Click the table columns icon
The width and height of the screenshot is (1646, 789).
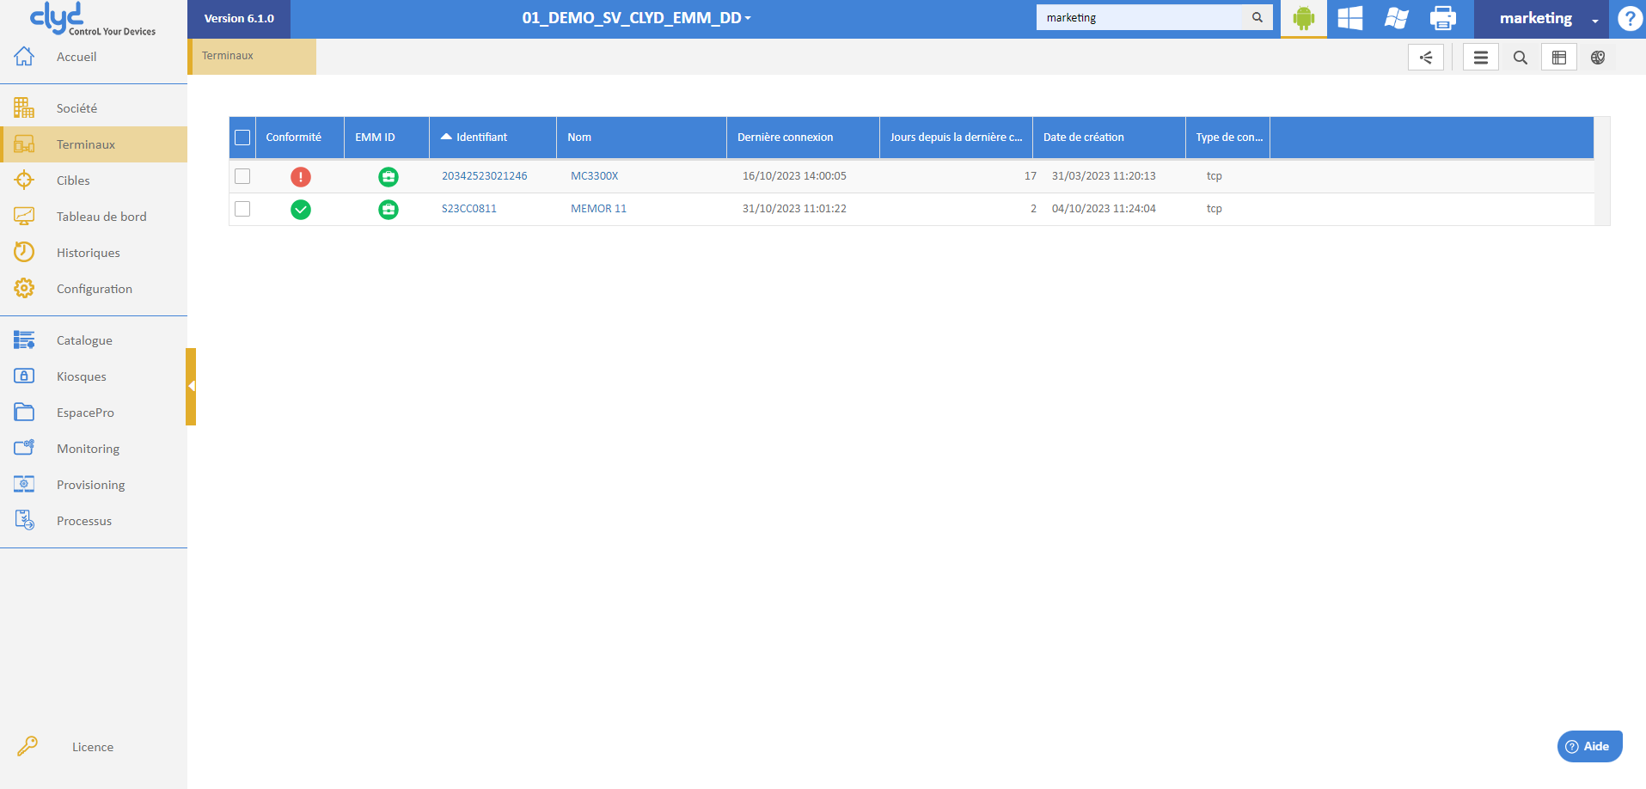1559,58
